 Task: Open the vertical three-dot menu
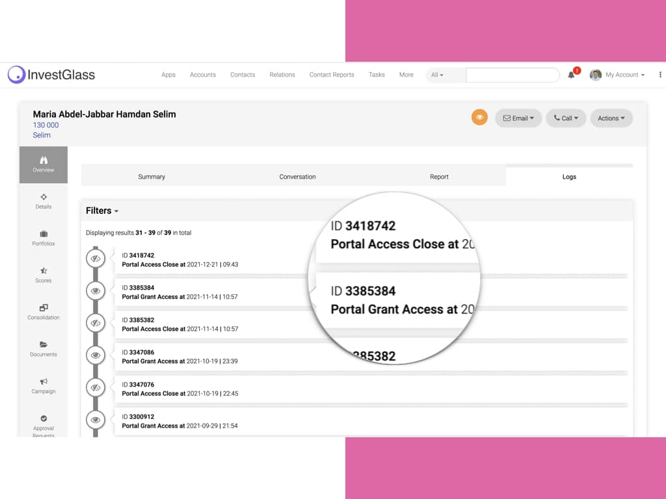tap(660, 75)
